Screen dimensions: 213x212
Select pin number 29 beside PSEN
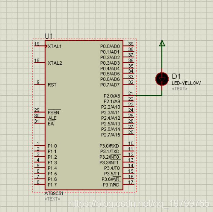(37, 110)
